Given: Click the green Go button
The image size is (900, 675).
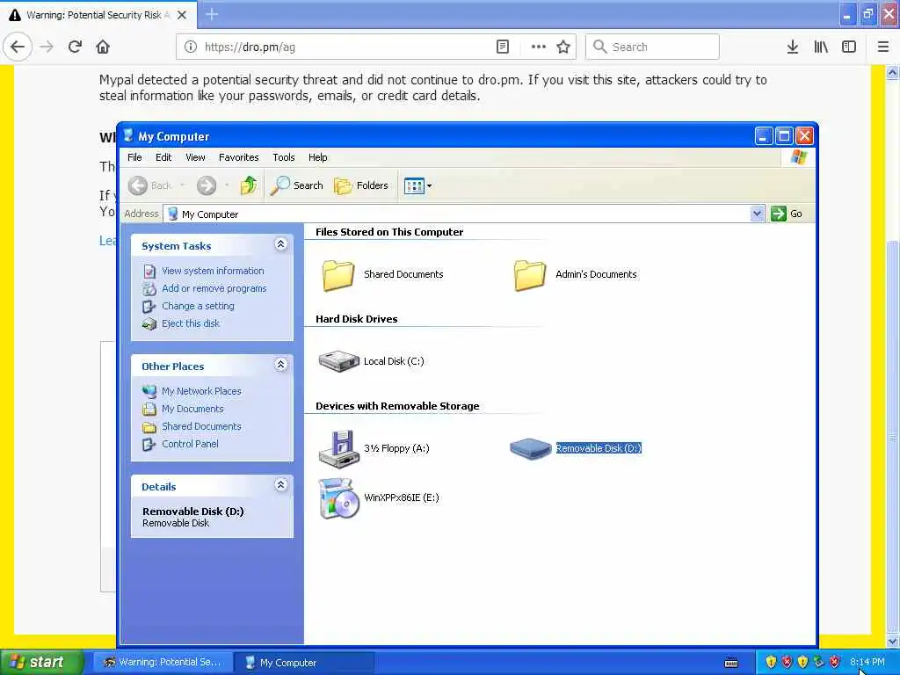Looking at the screenshot, I should tap(787, 214).
